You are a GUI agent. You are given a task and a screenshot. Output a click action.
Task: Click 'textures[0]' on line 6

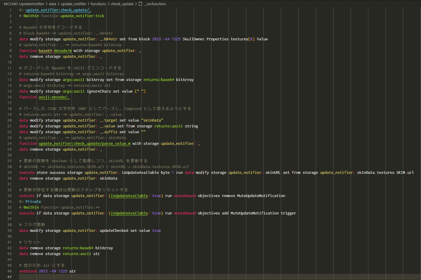pyautogui.click(x=242, y=39)
